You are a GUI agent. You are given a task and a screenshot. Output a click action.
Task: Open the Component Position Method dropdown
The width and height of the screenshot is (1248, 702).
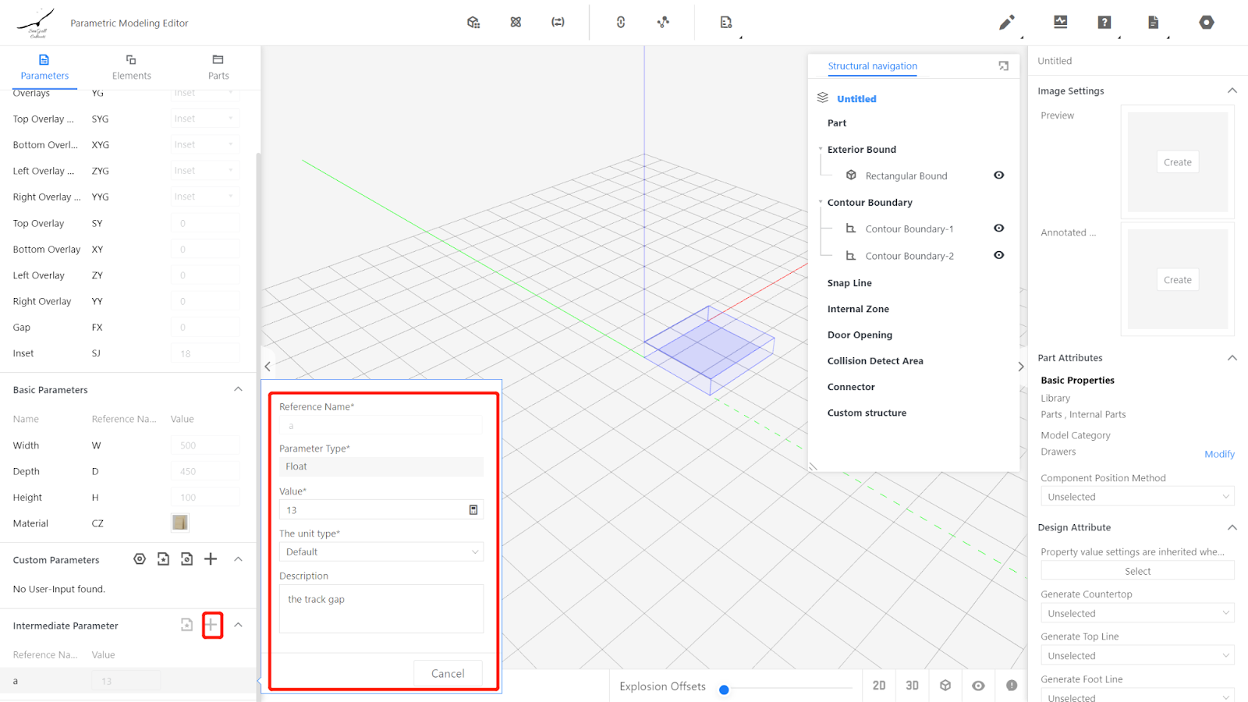click(x=1136, y=497)
